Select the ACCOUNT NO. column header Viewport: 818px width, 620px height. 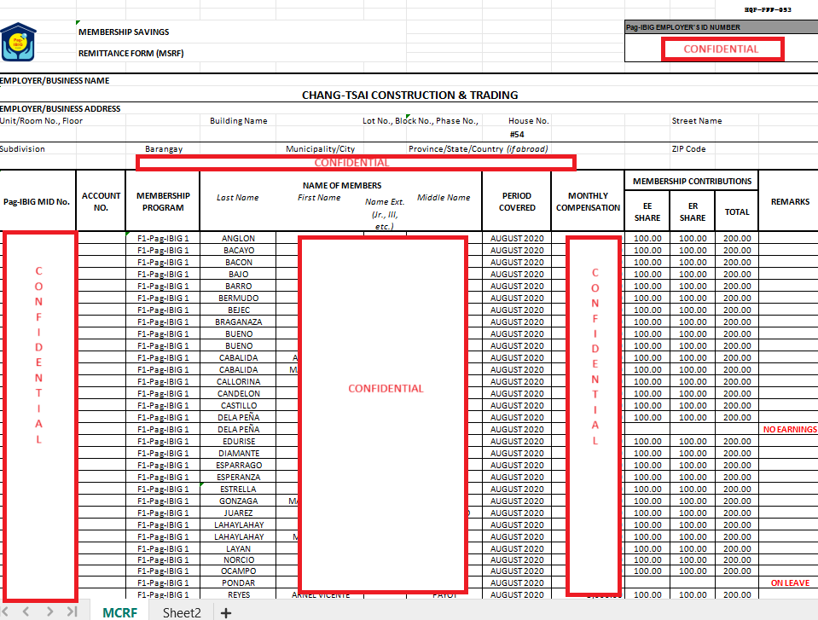[x=101, y=201]
